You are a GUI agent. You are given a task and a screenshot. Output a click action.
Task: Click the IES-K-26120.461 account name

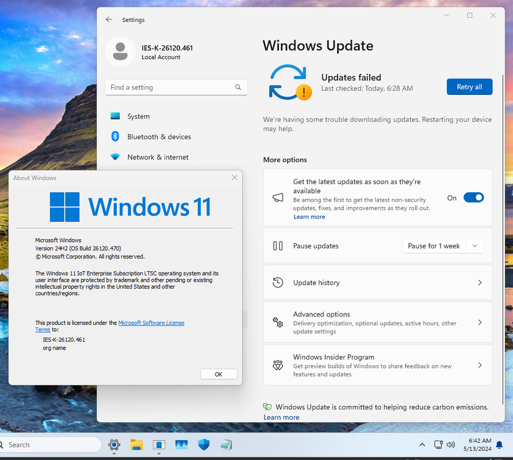point(167,48)
